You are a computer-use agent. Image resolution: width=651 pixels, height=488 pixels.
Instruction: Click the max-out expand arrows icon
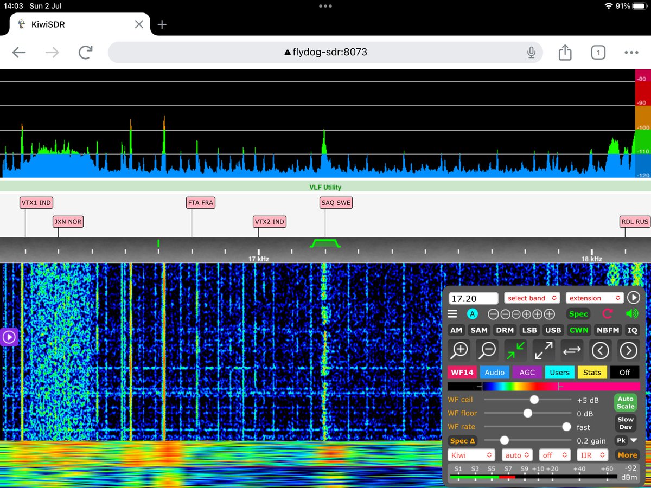(x=544, y=350)
